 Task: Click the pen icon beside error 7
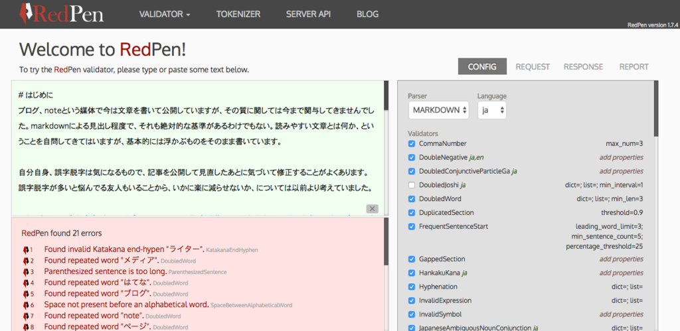click(x=27, y=316)
